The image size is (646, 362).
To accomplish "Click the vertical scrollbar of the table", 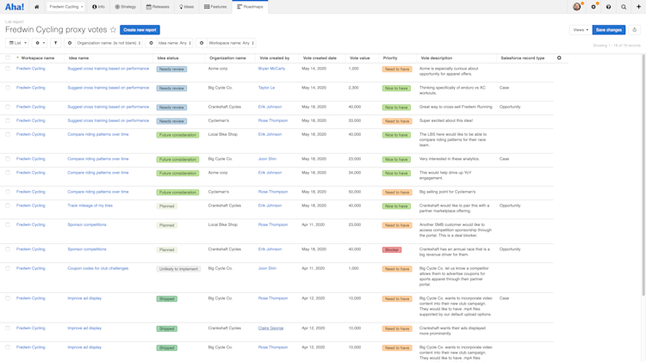I will 643,175.
